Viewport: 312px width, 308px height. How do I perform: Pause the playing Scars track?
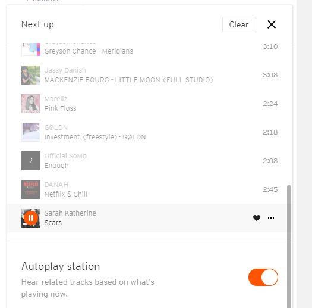[31, 218]
